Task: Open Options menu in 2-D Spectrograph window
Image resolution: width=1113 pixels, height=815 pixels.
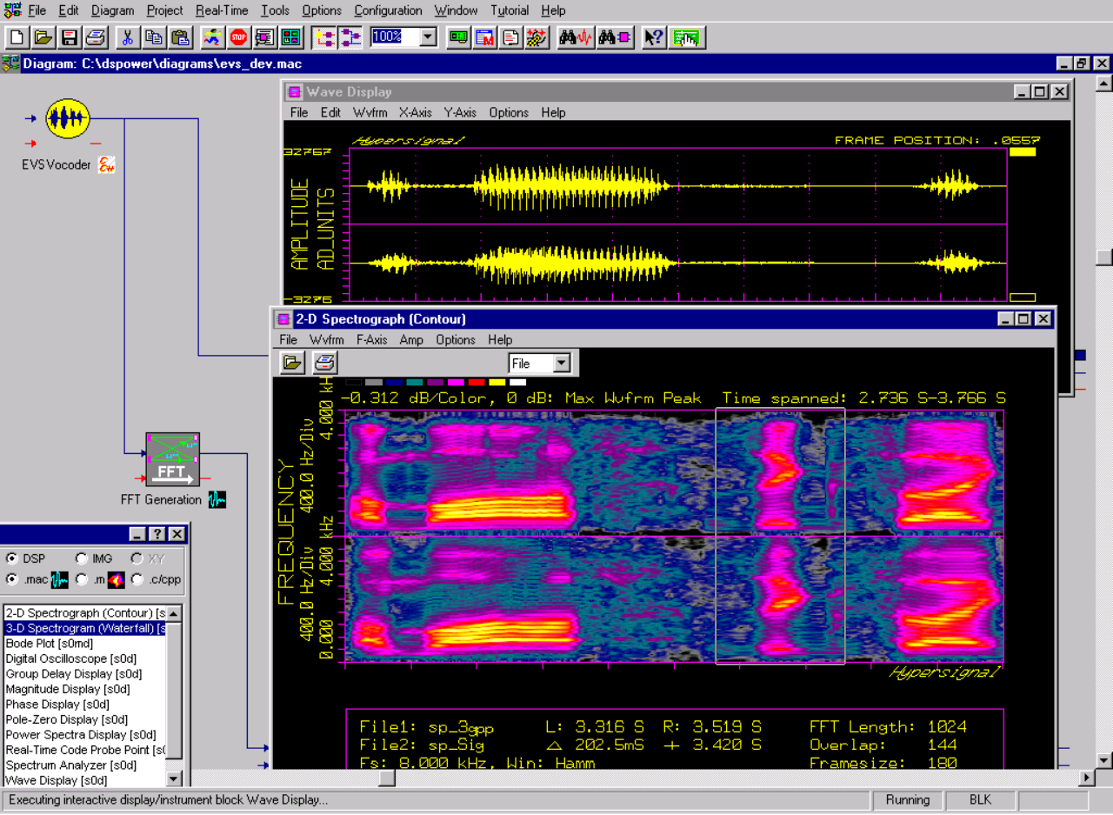Action: pos(456,339)
